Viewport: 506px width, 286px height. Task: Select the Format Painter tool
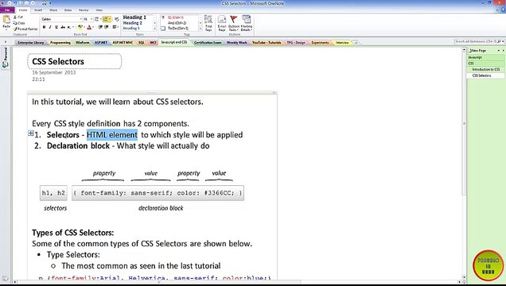[25, 29]
